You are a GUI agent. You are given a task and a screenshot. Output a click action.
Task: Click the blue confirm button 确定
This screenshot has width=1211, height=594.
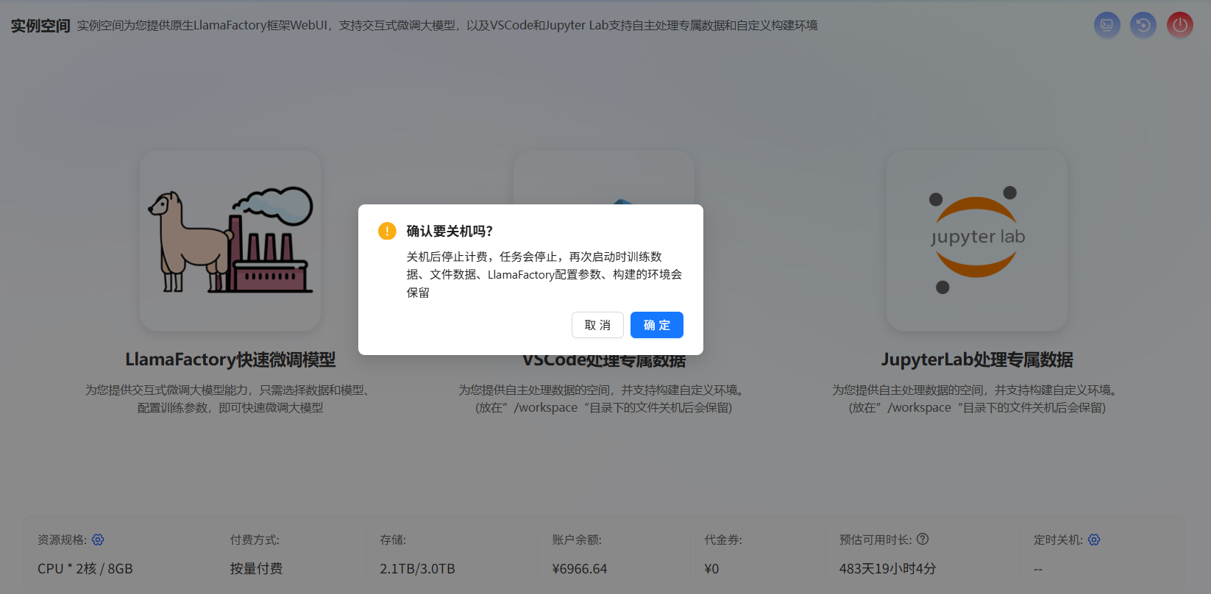[656, 325]
